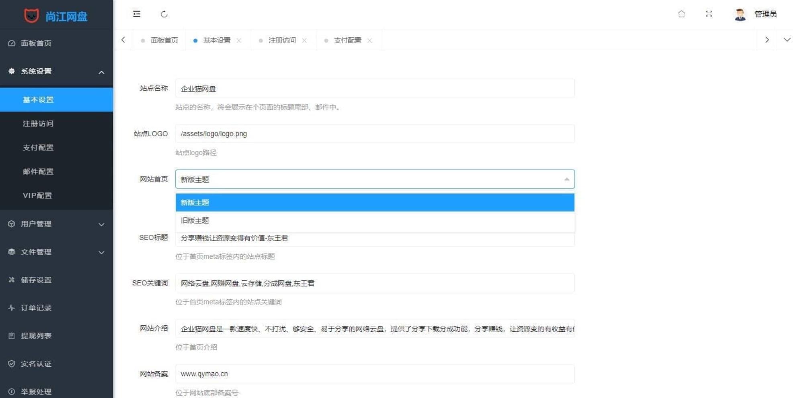Collapse the 系统设置 menu chevron
Screen dimensions: 793x398
[102, 72]
